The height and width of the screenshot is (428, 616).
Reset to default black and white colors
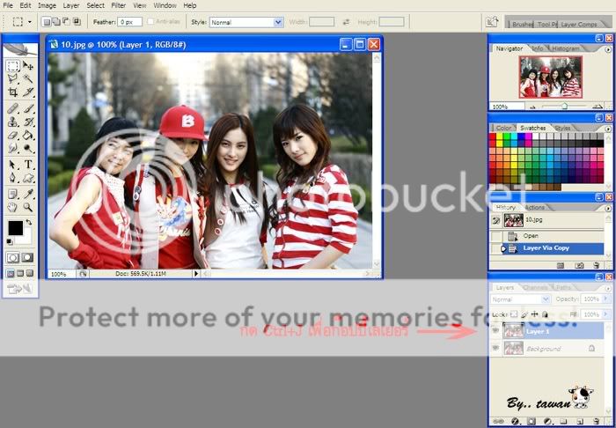(10, 241)
